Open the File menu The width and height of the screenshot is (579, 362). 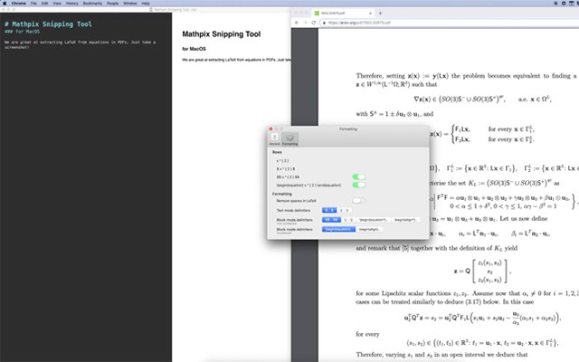point(33,4)
